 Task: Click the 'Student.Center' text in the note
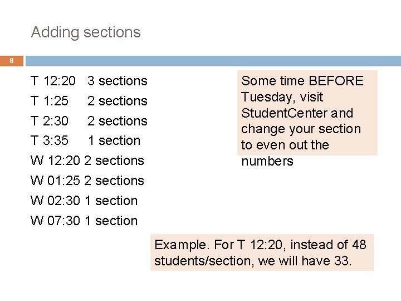pos(284,113)
